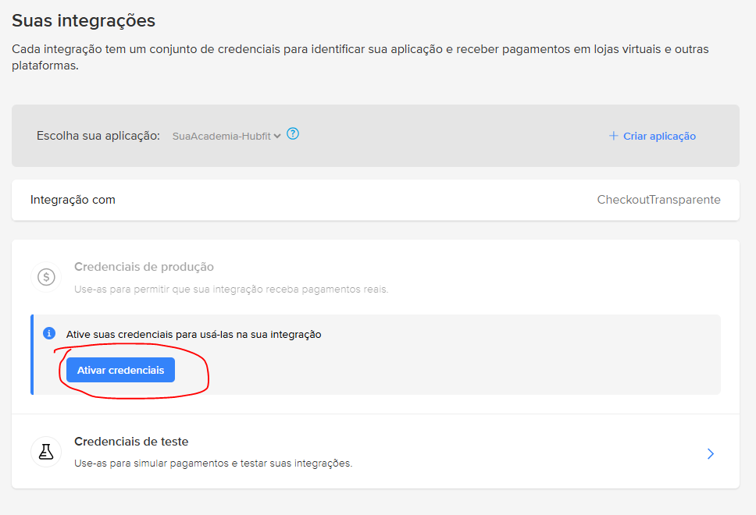756x515 pixels.
Task: Open the SuaAcademia-Hubfit application dropdown
Action: 226,136
